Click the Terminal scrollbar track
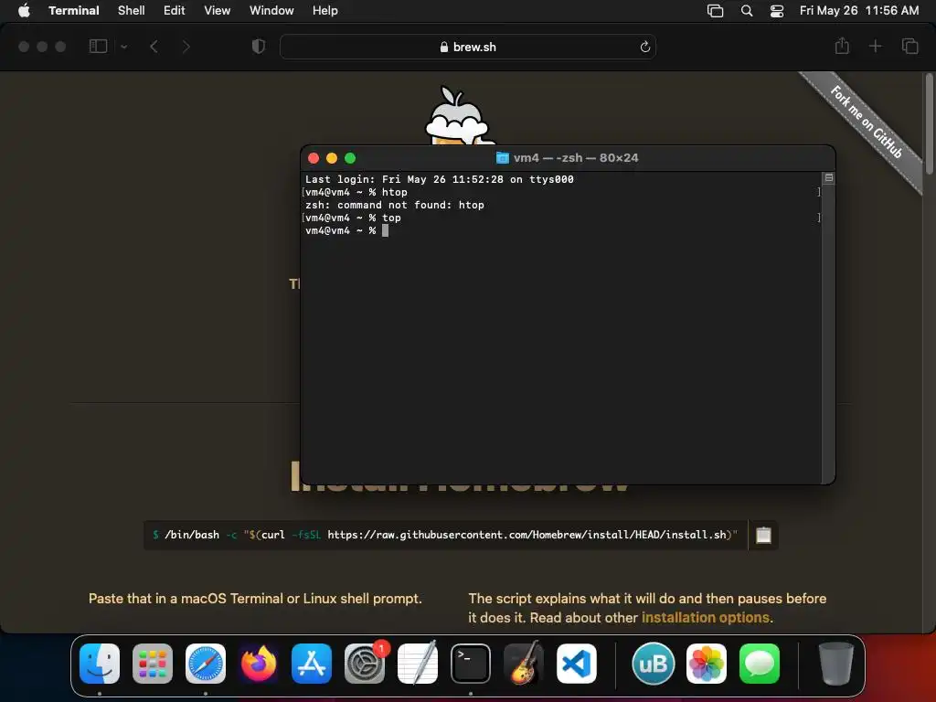The height and width of the screenshot is (702, 936). pyautogui.click(x=828, y=335)
